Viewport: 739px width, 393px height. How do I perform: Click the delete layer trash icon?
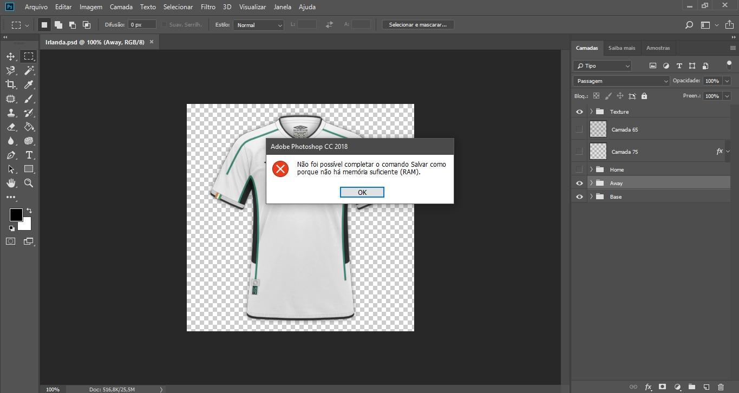click(x=721, y=387)
